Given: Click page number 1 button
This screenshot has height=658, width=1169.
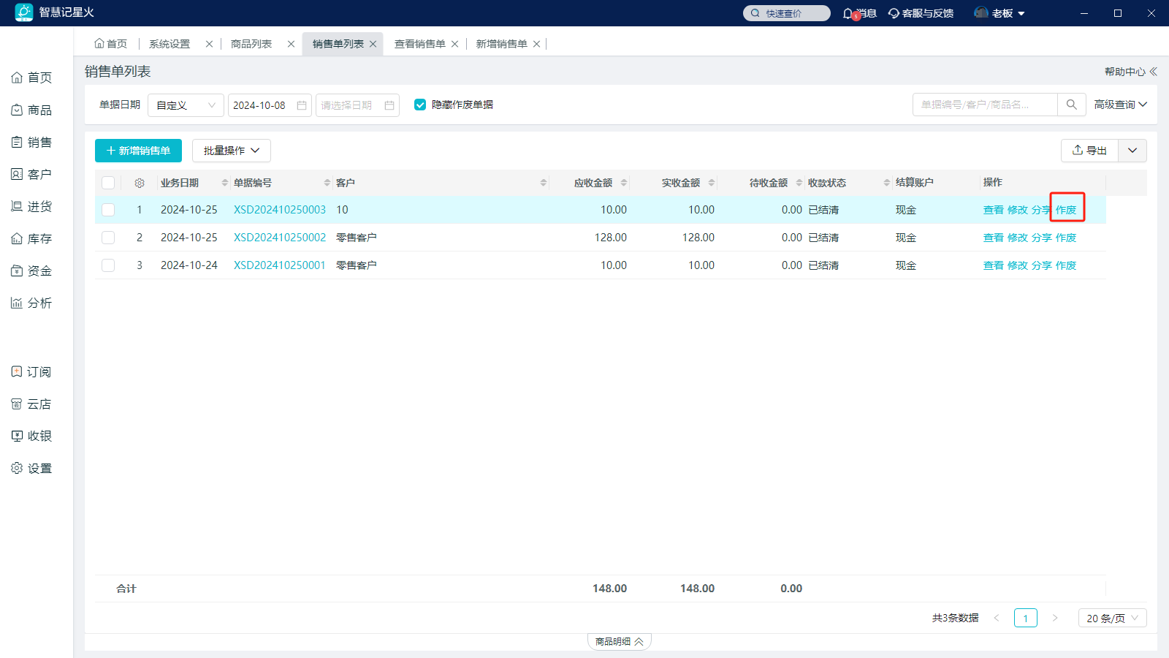Looking at the screenshot, I should [1026, 618].
